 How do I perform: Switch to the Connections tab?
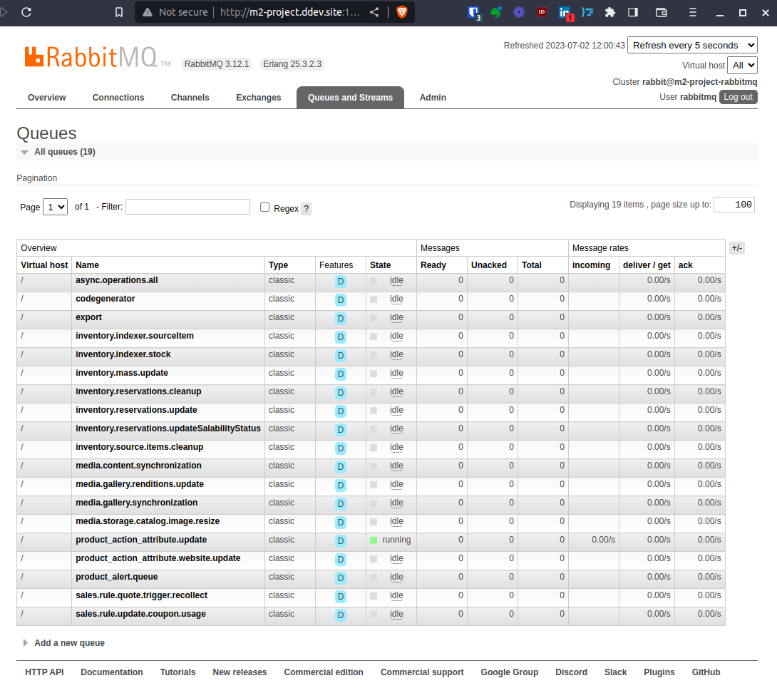pos(118,98)
